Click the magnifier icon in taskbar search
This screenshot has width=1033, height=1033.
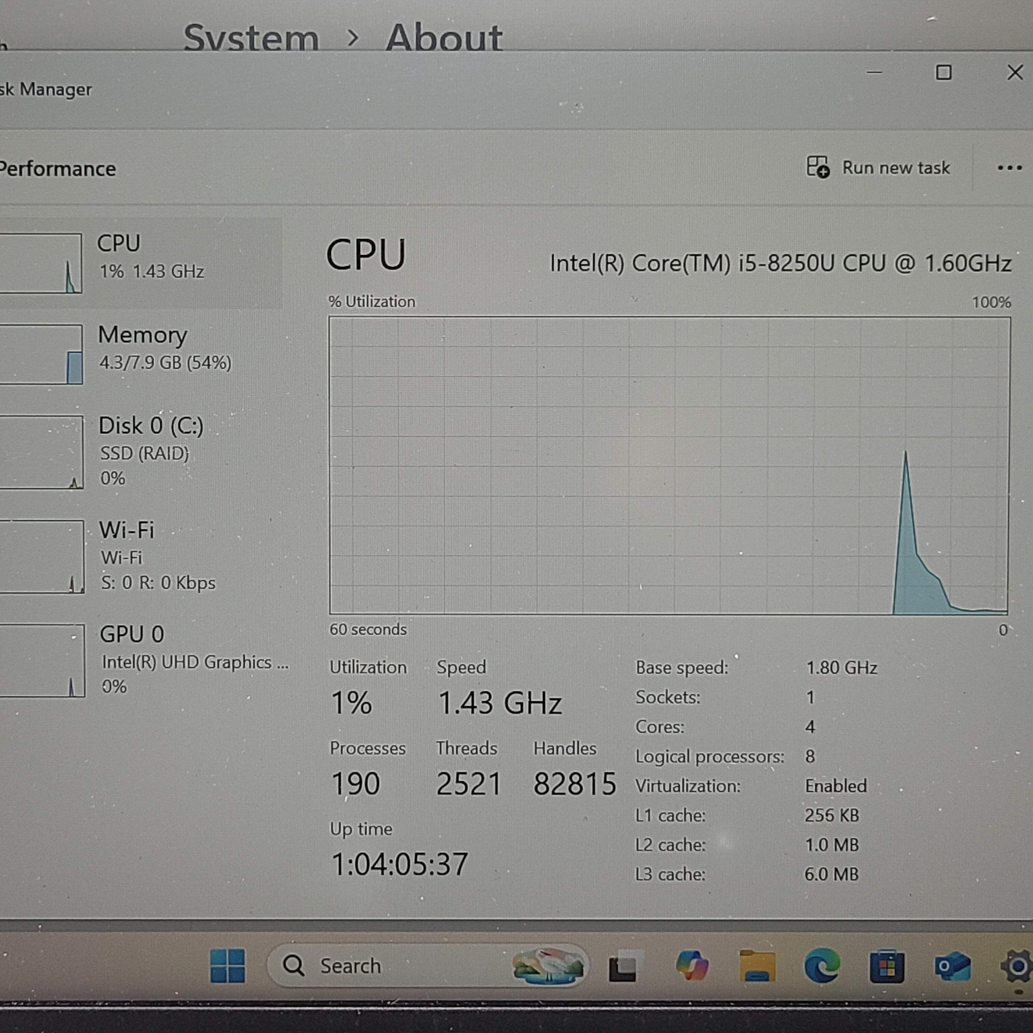(x=294, y=966)
